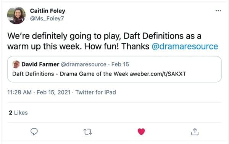Screen dimensions: 229x144
Task: Open the quoted Daft Definitions tweet card
Action: (x=114, y=69)
